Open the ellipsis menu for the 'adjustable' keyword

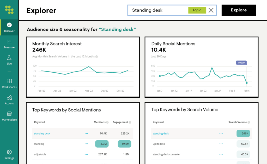(86, 154)
